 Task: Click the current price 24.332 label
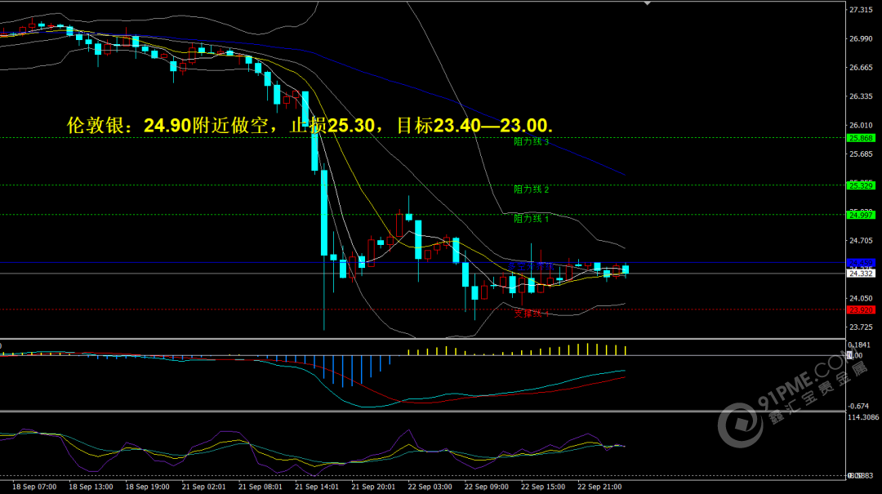tap(862, 274)
